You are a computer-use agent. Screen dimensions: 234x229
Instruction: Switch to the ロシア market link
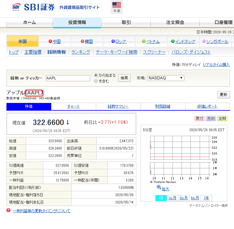coord(121,41)
